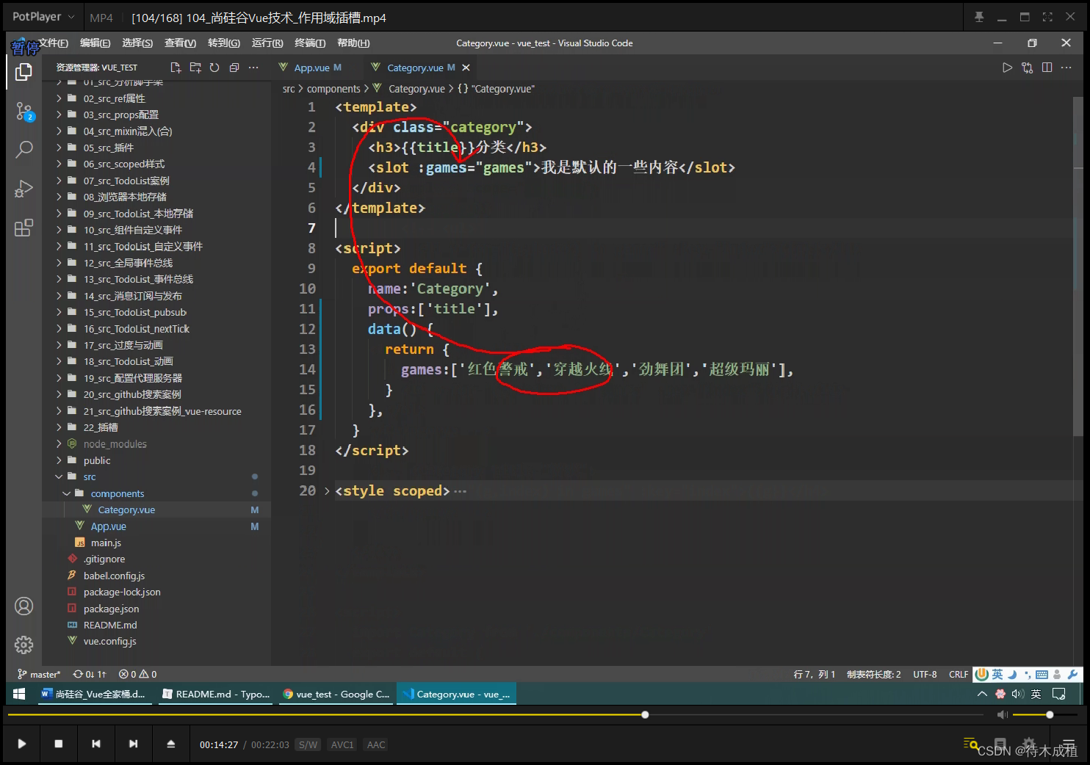Open the 帮助(H) menu
The width and height of the screenshot is (1090, 765).
[x=353, y=43]
